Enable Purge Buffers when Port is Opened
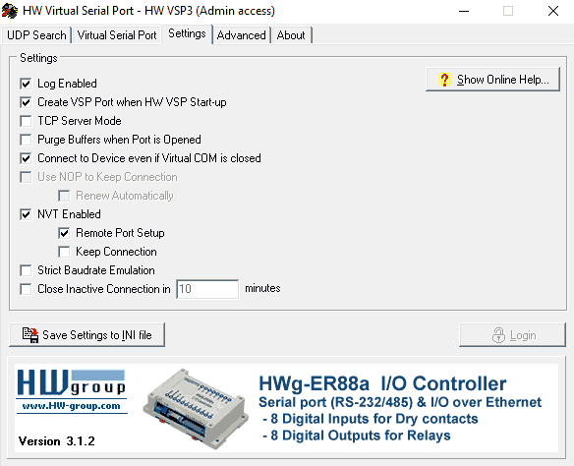Image resolution: width=574 pixels, height=466 pixels. coord(26,140)
